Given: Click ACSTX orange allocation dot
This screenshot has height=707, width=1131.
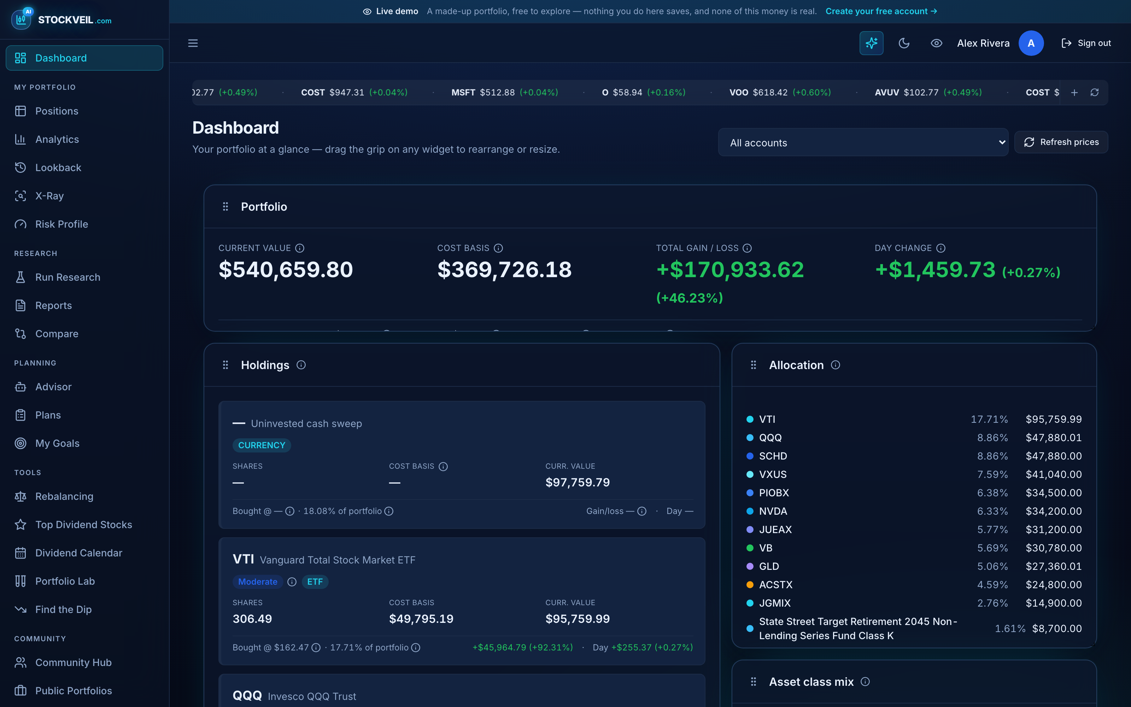Looking at the screenshot, I should (750, 584).
